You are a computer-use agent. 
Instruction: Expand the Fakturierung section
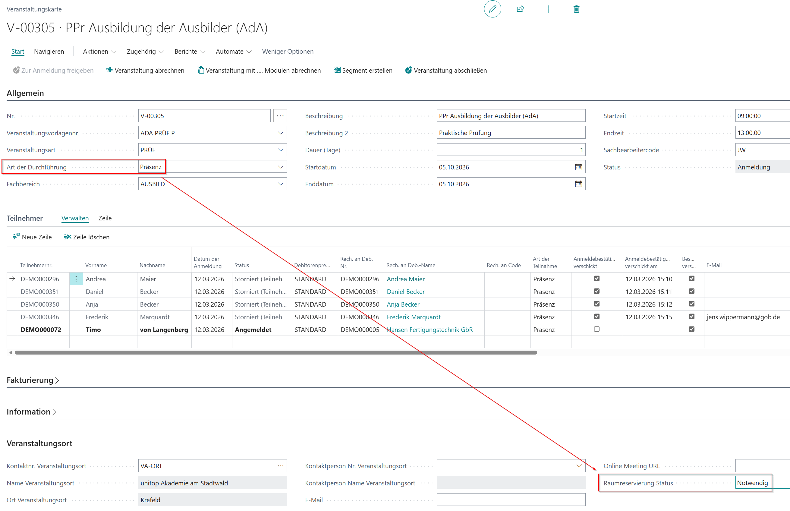[33, 380]
